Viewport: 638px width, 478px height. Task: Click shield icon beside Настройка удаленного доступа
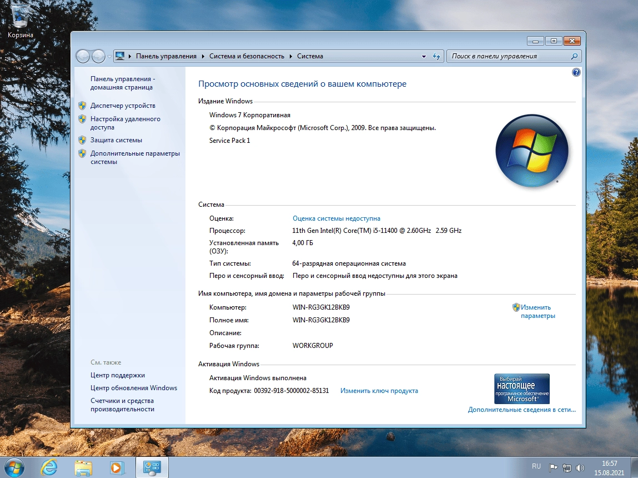coord(82,119)
